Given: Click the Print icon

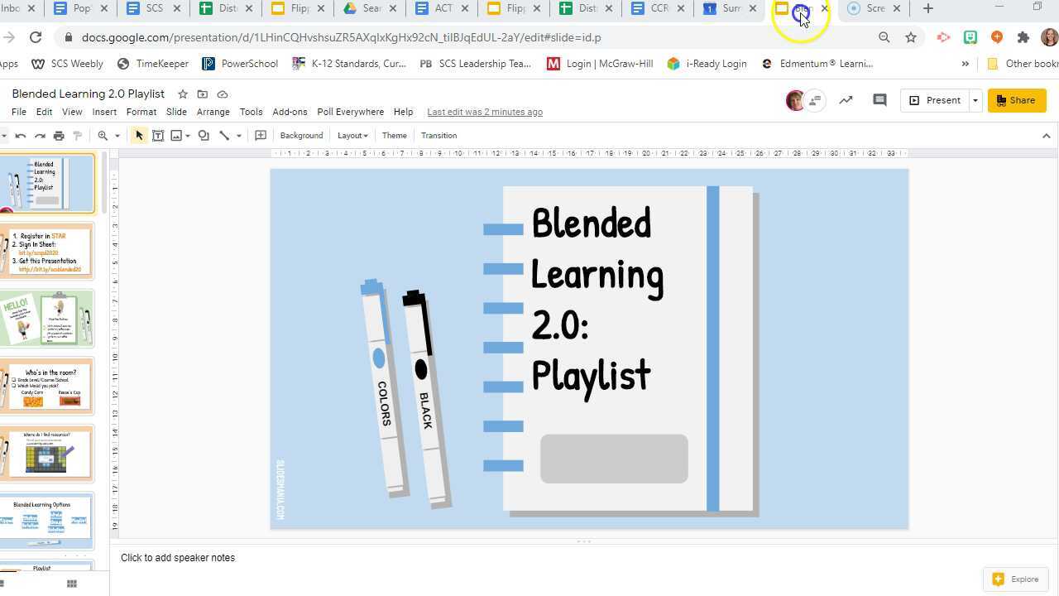Looking at the screenshot, I should [x=58, y=135].
